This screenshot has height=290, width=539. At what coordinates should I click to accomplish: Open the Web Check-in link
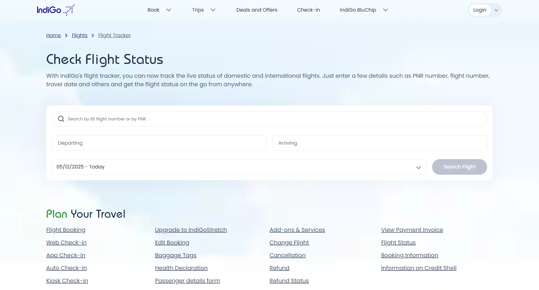(x=66, y=243)
